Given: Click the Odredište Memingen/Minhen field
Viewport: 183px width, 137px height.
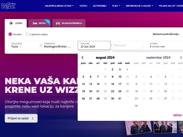Looking at the screenshot, I should click(58, 45).
